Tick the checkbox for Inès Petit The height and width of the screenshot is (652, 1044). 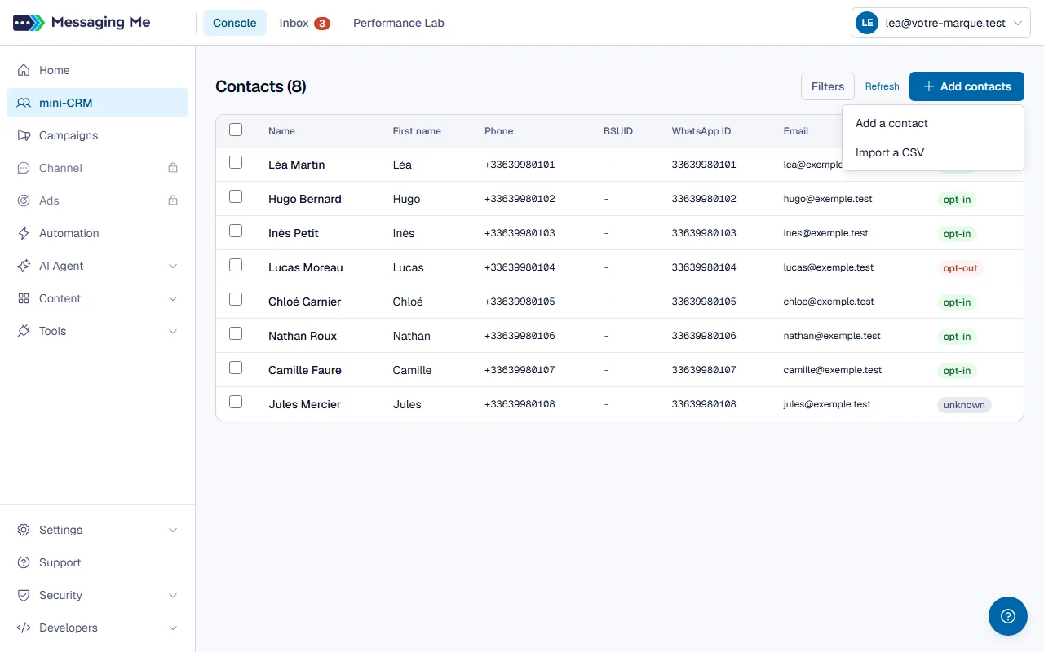[x=236, y=231]
